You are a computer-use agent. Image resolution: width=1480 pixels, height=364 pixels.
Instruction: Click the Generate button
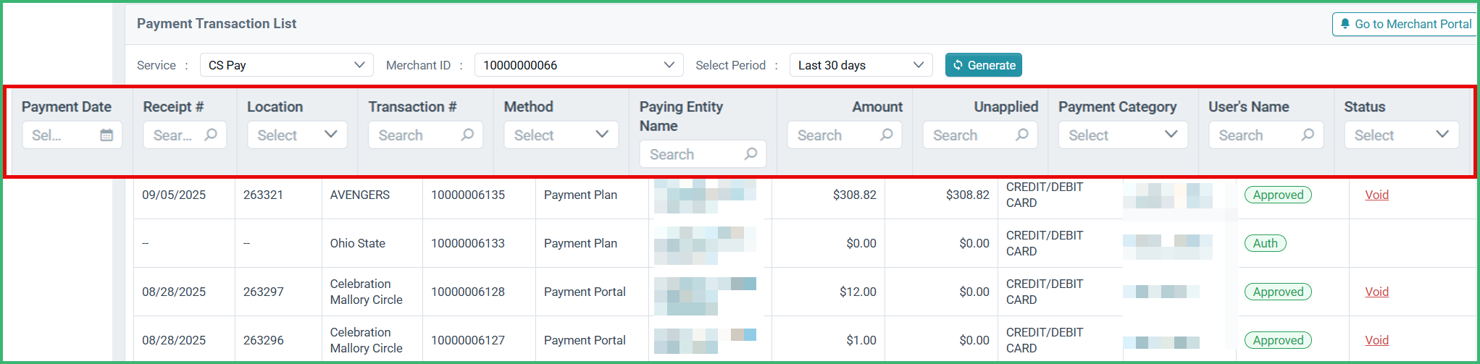pos(984,65)
